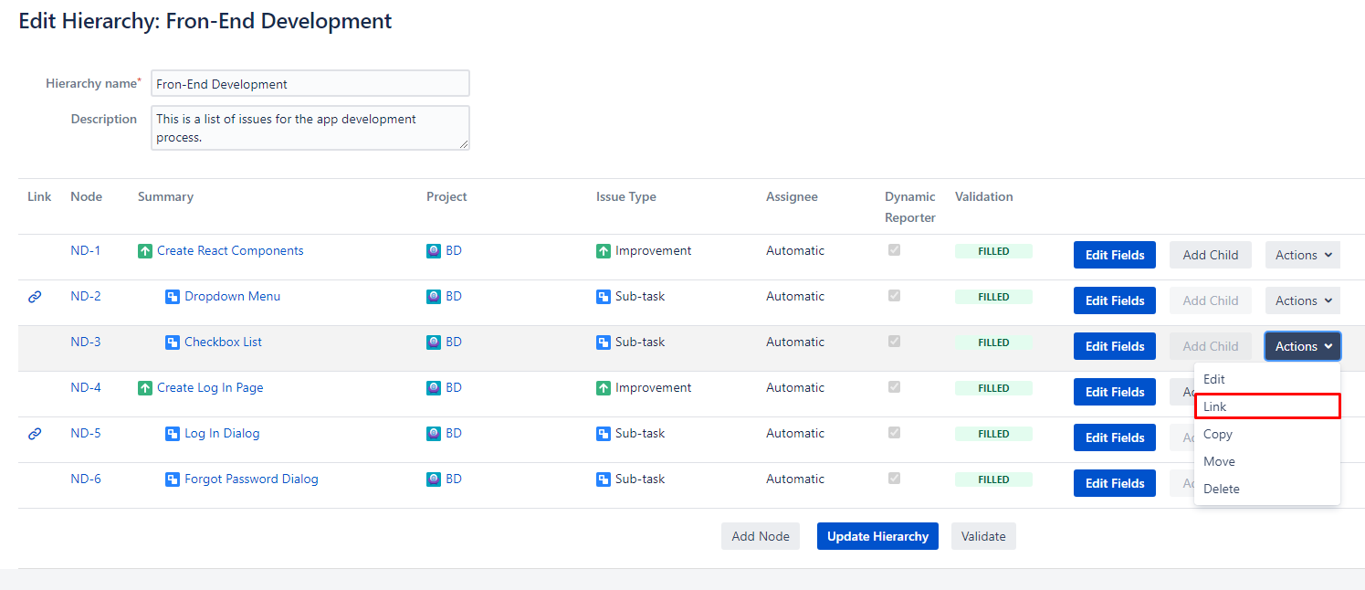The height and width of the screenshot is (590, 1365).
Task: Open the Checkbox List summary link
Action: point(223,342)
